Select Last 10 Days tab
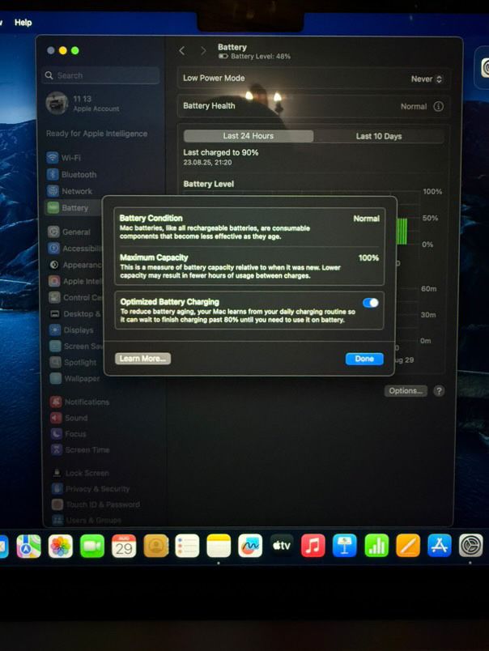The height and width of the screenshot is (651, 489). (x=379, y=136)
